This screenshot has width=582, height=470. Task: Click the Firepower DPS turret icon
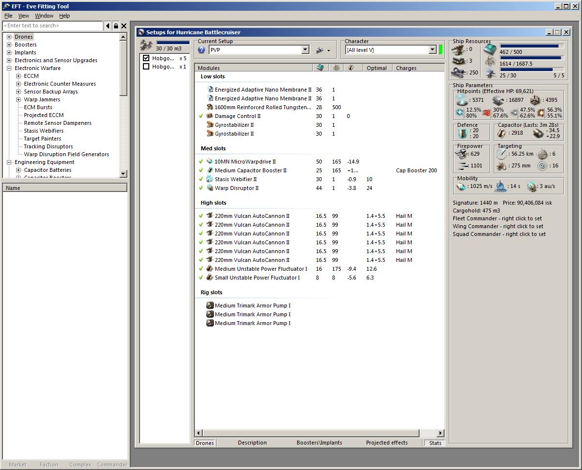462,154
